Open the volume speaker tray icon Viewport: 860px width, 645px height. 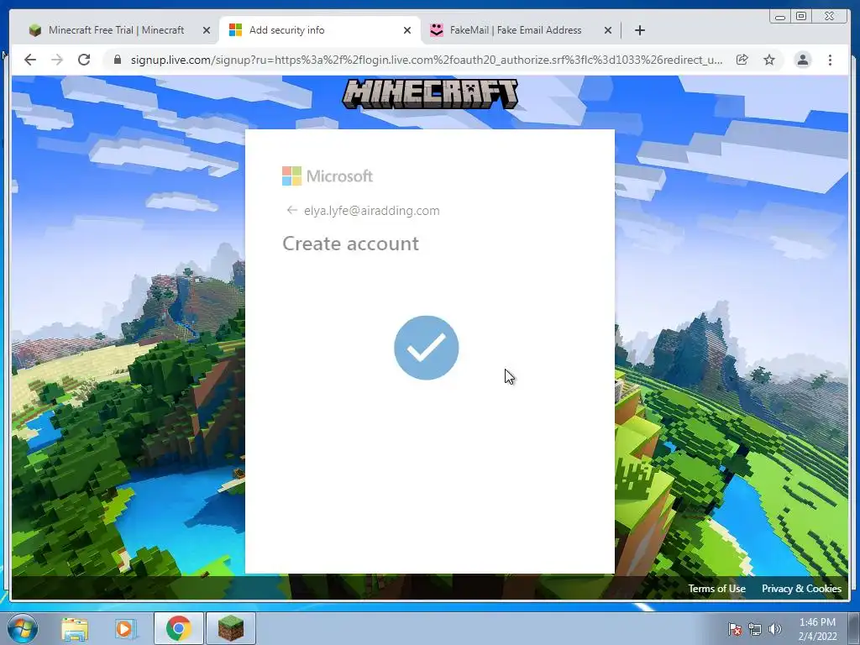click(x=774, y=629)
